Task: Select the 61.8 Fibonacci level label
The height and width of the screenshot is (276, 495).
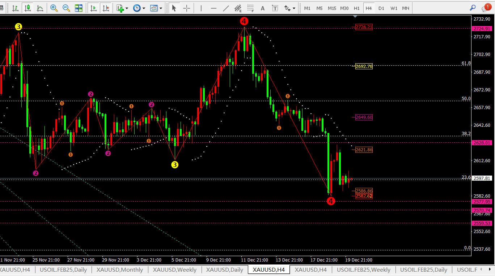Action: 466,63
